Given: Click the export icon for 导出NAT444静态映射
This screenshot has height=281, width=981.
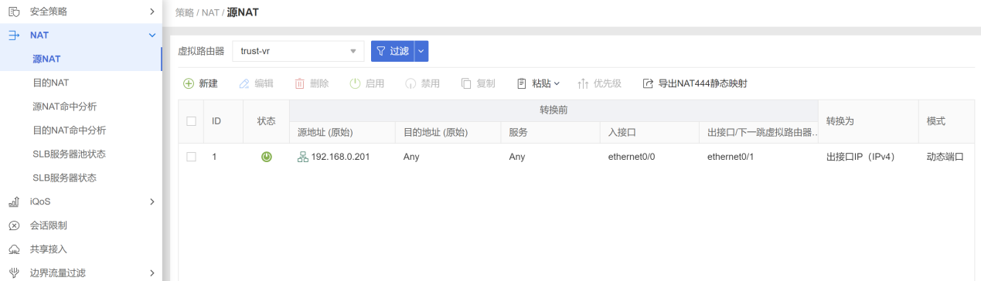Looking at the screenshot, I should [648, 83].
